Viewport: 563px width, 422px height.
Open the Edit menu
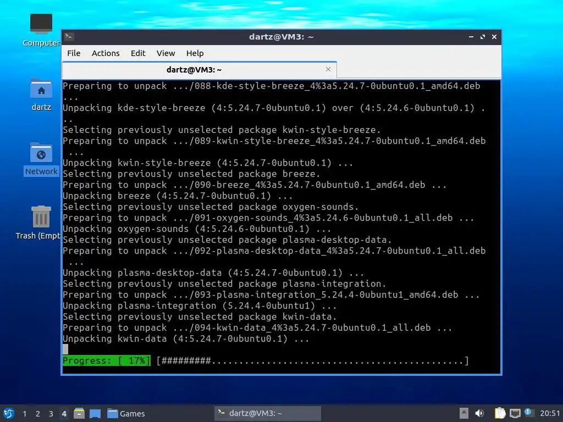coord(138,53)
